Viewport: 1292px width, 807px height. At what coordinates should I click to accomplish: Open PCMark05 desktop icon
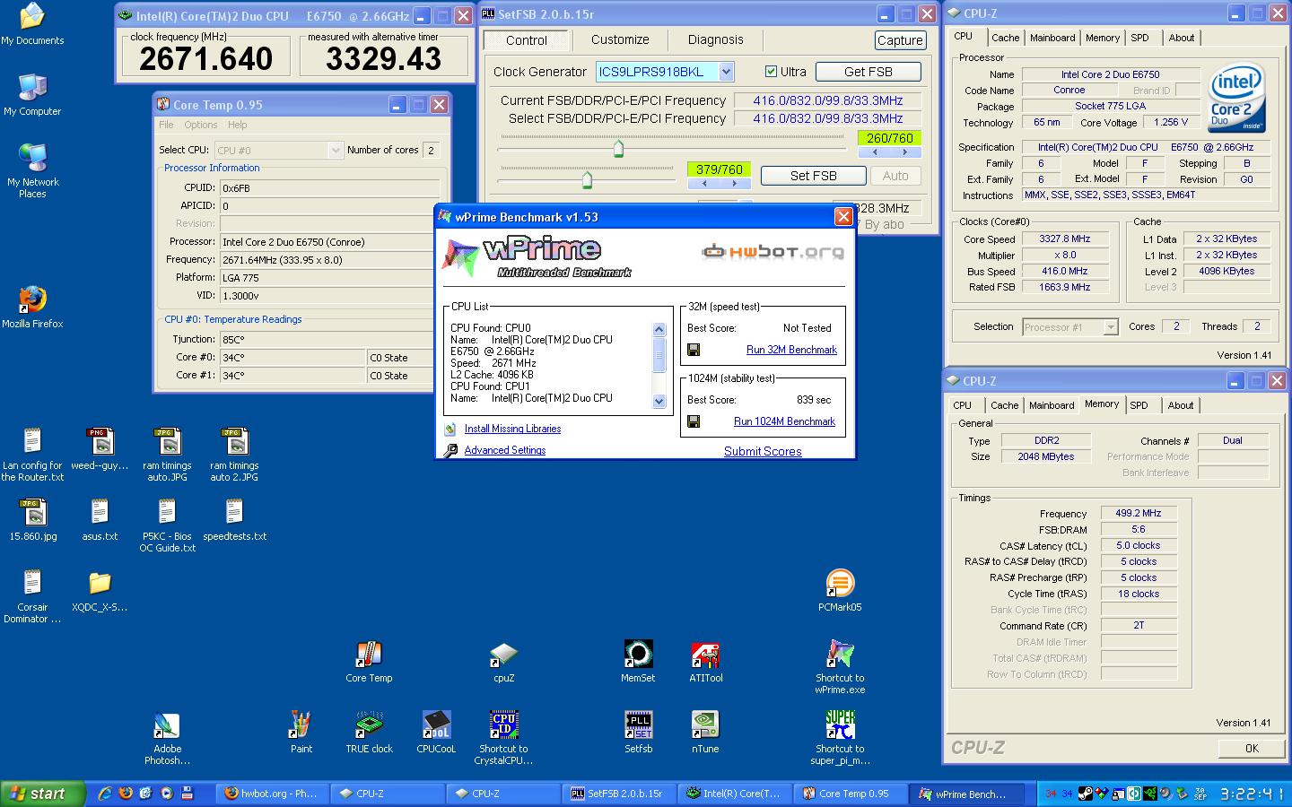point(840,590)
